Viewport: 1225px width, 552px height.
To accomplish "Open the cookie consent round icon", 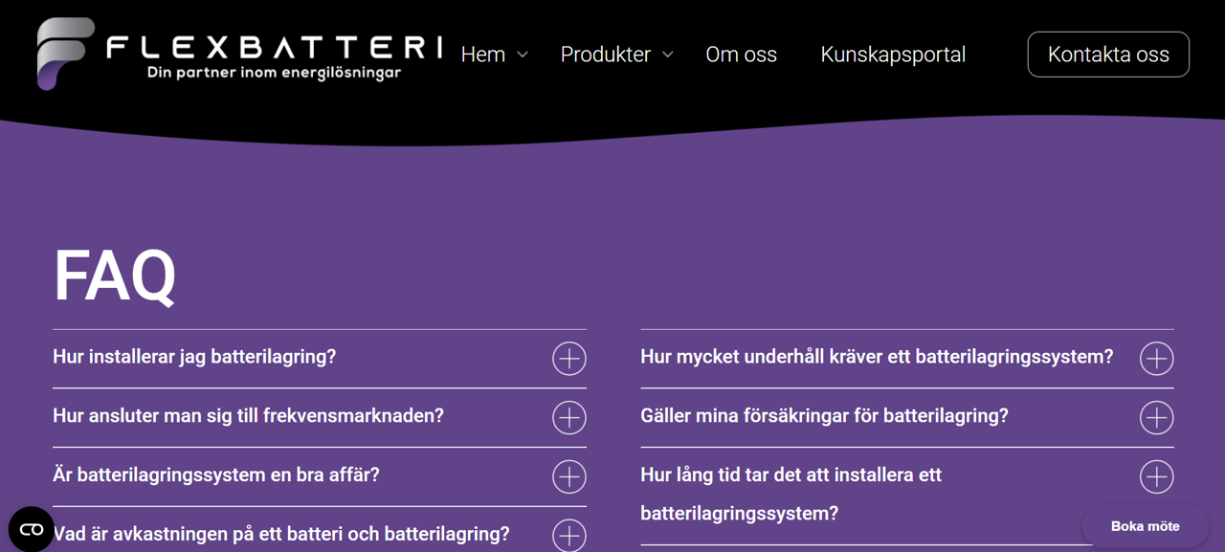I will pos(32,529).
